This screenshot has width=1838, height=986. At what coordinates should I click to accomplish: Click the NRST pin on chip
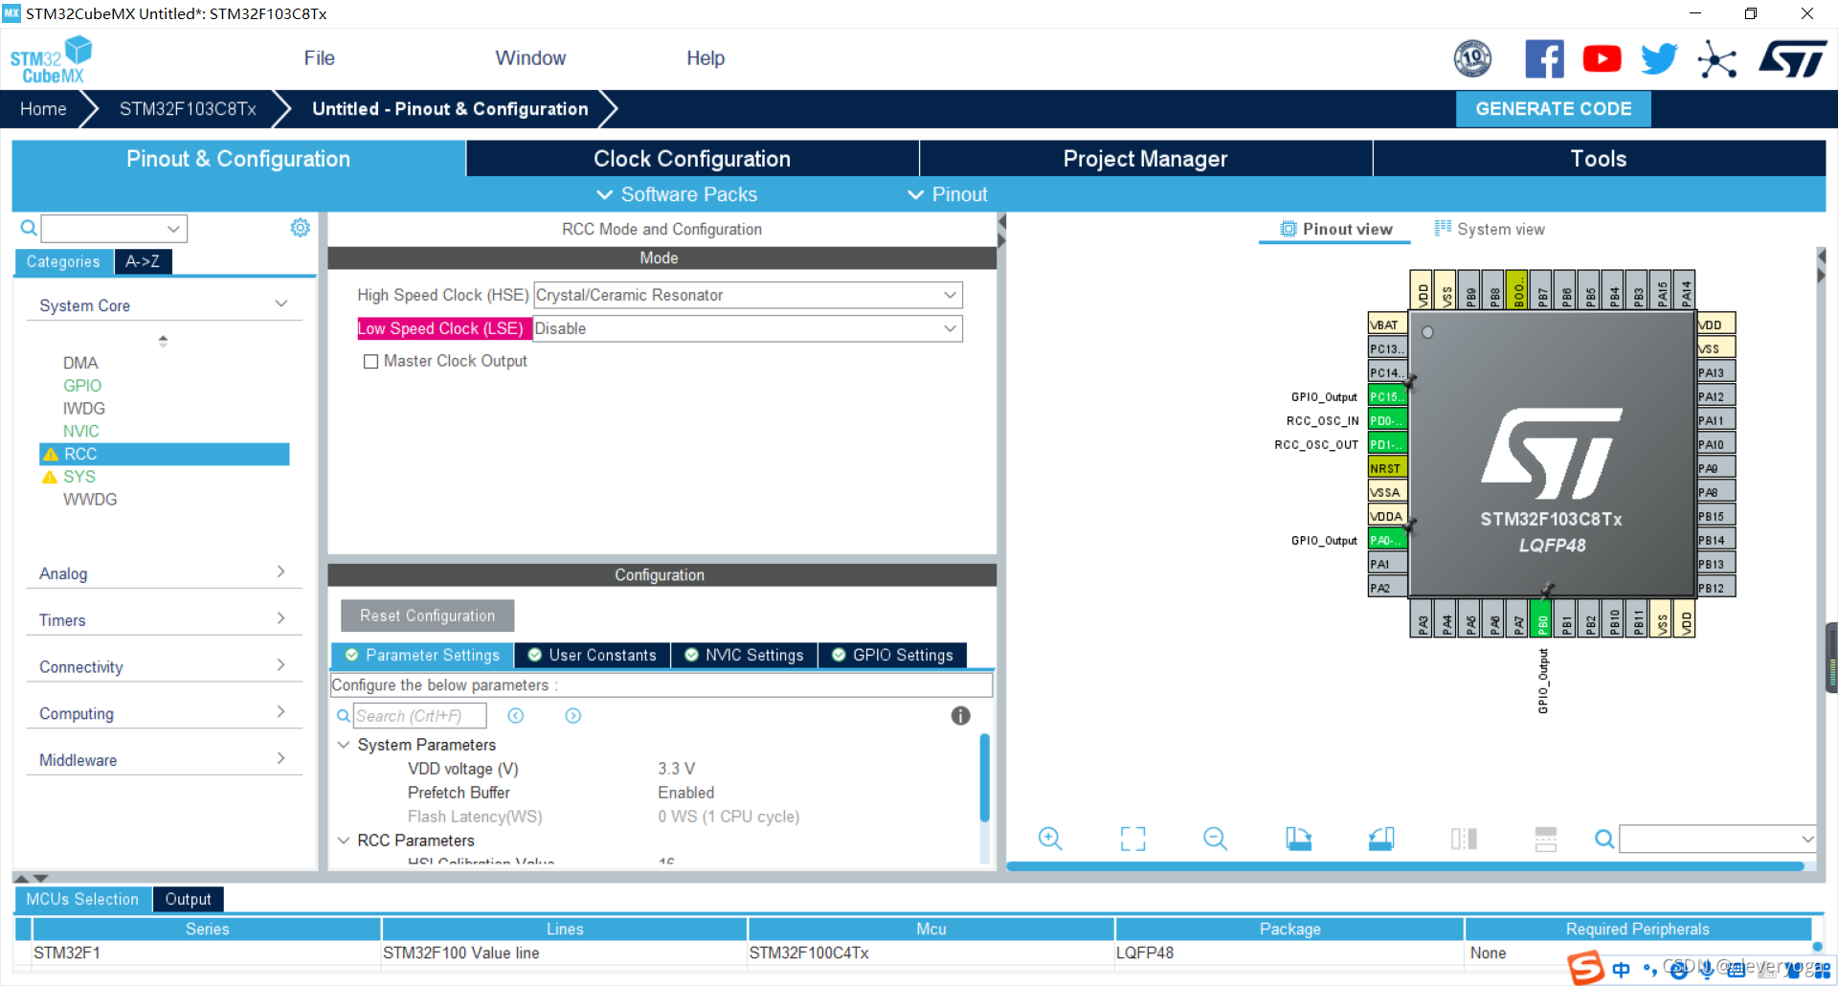click(1387, 468)
